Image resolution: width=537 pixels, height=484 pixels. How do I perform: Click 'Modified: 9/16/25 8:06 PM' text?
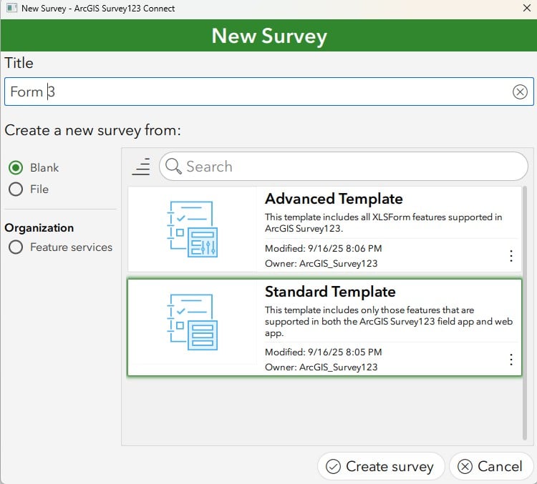(324, 248)
